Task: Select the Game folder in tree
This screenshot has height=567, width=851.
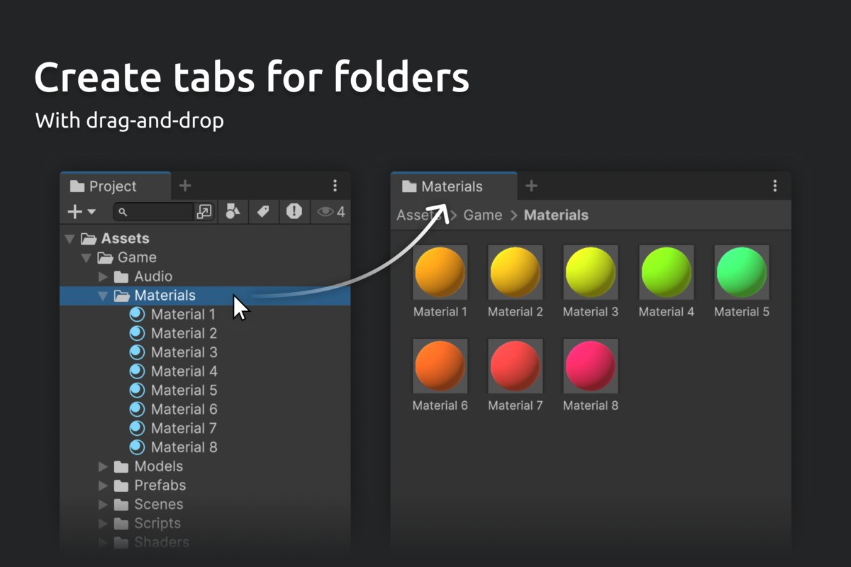Action: [x=127, y=258]
